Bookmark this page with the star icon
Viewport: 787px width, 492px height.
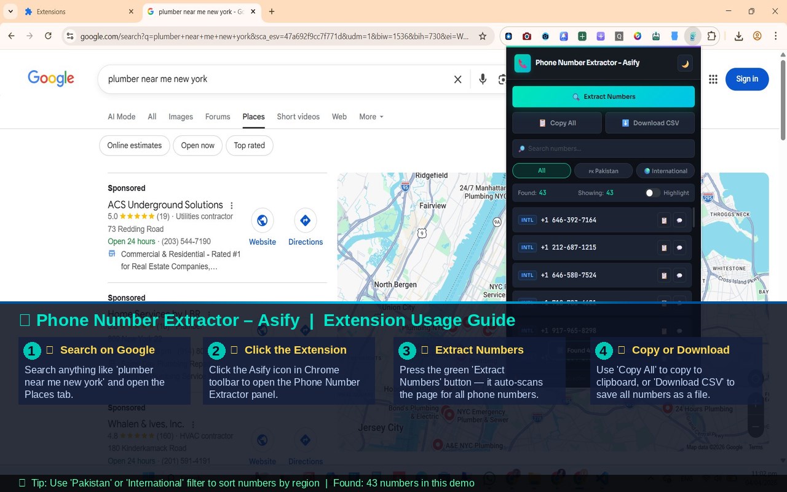(x=483, y=36)
